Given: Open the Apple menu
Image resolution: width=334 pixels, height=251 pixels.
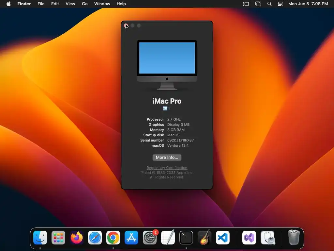Looking at the screenshot, I should point(8,4).
